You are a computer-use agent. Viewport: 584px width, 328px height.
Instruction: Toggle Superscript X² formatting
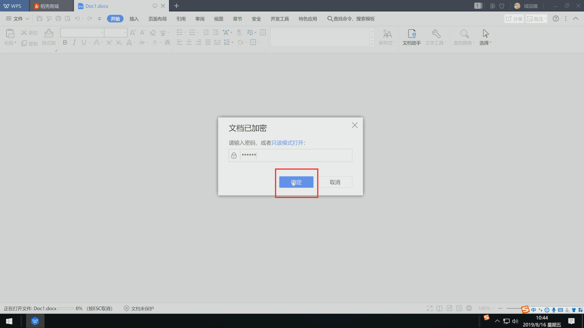(109, 43)
